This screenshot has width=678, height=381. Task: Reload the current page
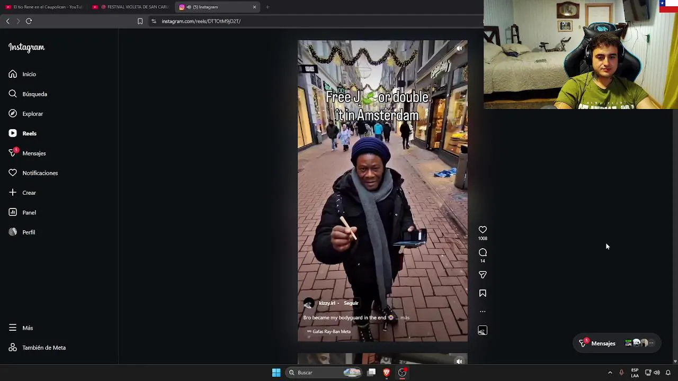tap(29, 21)
